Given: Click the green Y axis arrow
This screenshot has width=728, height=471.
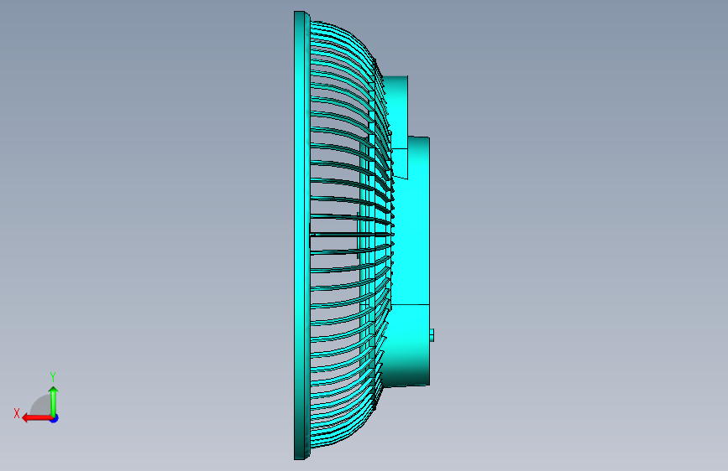Looking at the screenshot, I should pos(54,401).
